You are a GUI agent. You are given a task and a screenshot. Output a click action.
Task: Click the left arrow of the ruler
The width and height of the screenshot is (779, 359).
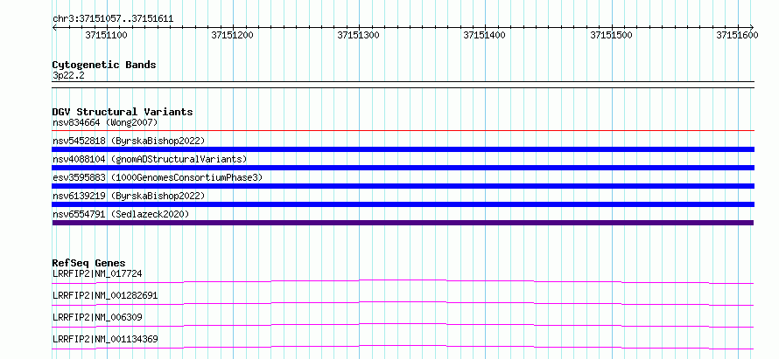click(54, 27)
